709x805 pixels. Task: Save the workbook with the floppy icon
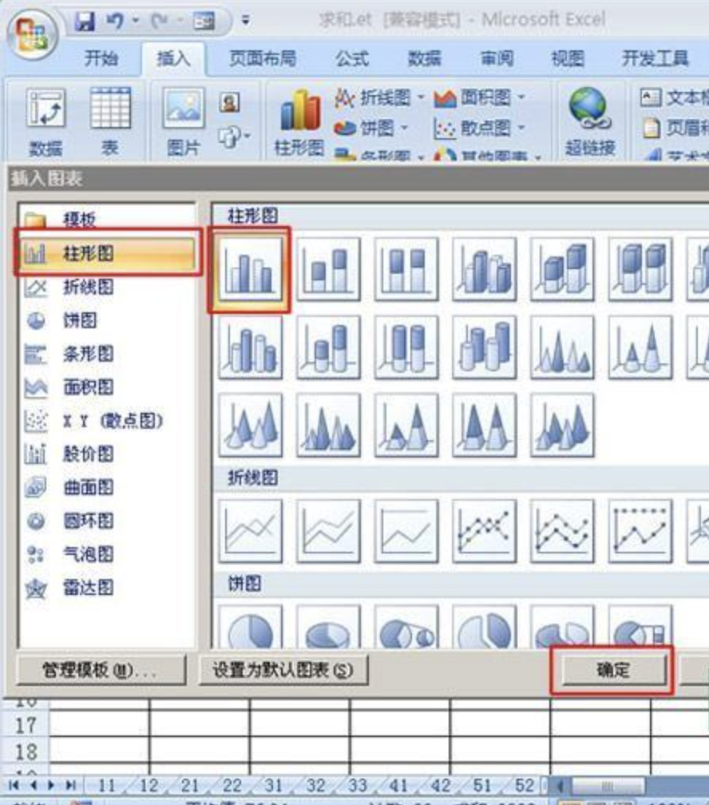click(x=85, y=21)
